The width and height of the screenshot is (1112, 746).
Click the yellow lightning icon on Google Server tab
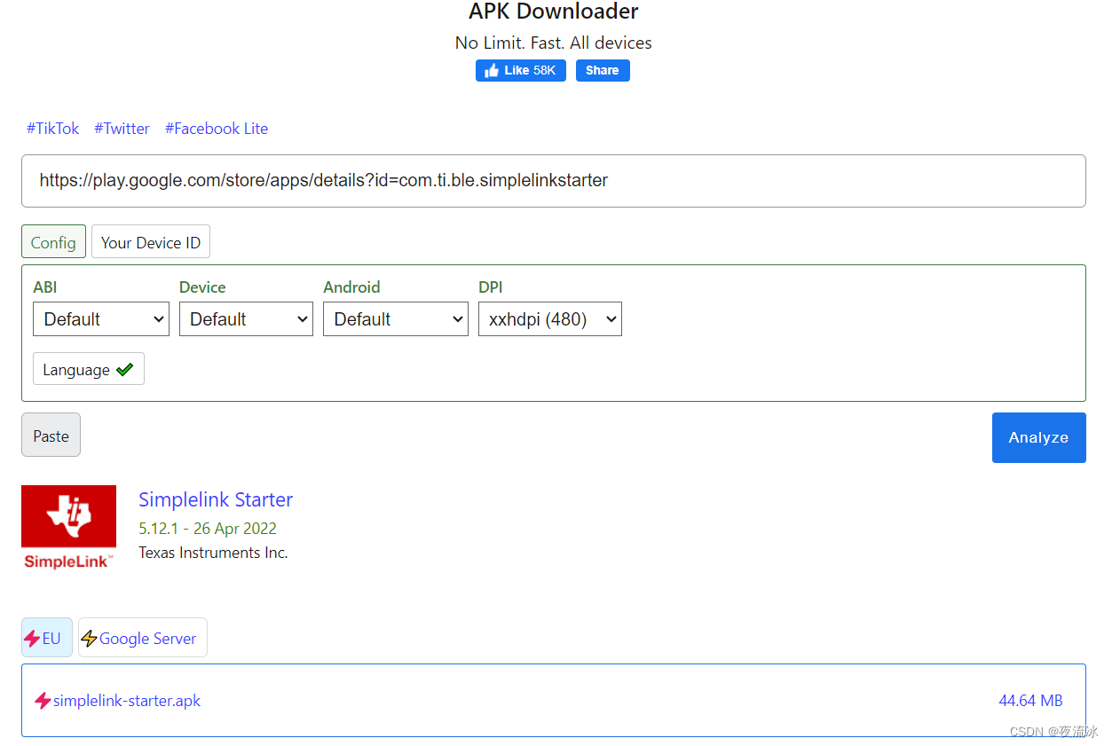pyautogui.click(x=89, y=639)
